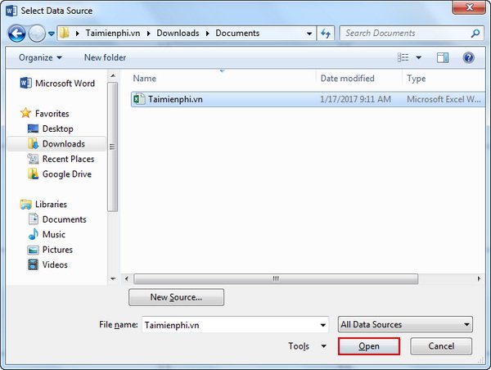Click the Music note icon
Viewport: 491px width, 370px height.
[x=33, y=234]
